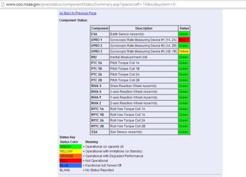Viewport: 246px width, 177px height.
Task: Click the RED swatch in Status Key
Action: tap(70, 161)
